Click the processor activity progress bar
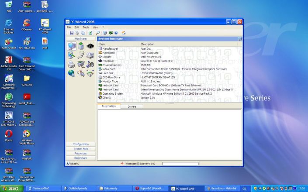The height and width of the screenshot is (192, 308). click(180, 164)
